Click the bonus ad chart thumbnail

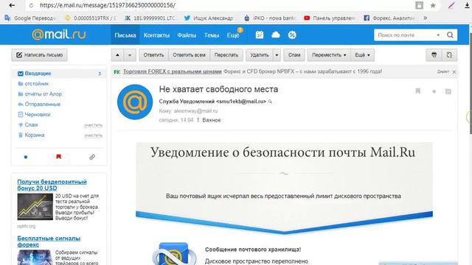tap(35, 207)
